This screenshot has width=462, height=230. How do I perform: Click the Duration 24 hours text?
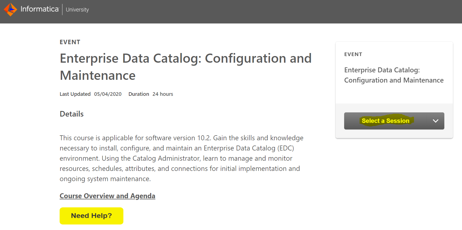point(151,94)
